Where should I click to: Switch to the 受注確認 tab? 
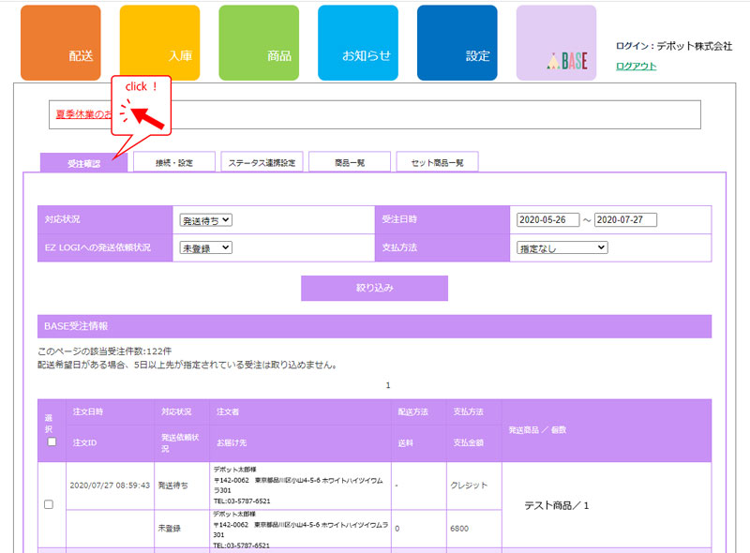pyautogui.click(x=83, y=163)
